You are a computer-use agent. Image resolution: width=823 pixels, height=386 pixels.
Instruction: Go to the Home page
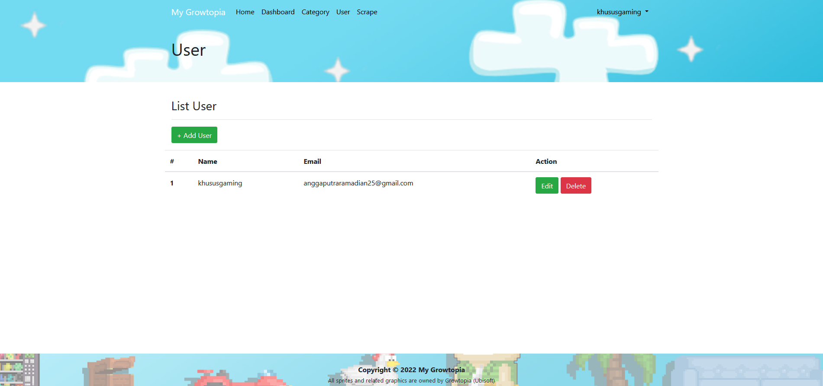245,12
